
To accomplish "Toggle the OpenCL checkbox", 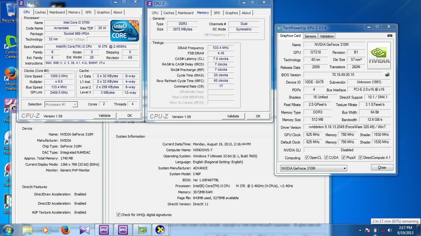I will [x=307, y=158].
